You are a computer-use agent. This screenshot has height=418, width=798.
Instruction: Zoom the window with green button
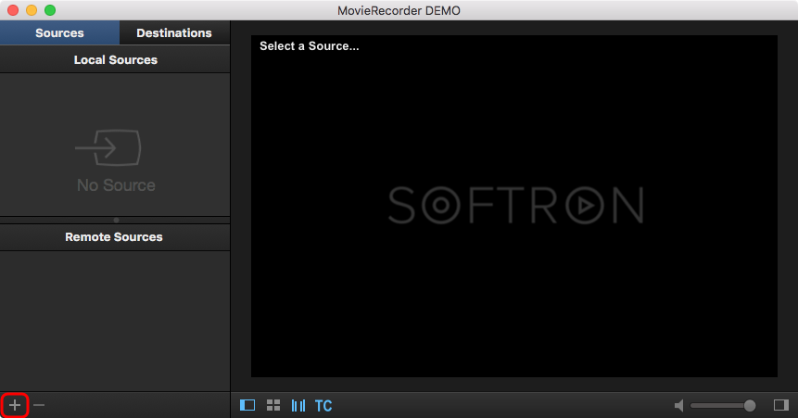pos(50,10)
